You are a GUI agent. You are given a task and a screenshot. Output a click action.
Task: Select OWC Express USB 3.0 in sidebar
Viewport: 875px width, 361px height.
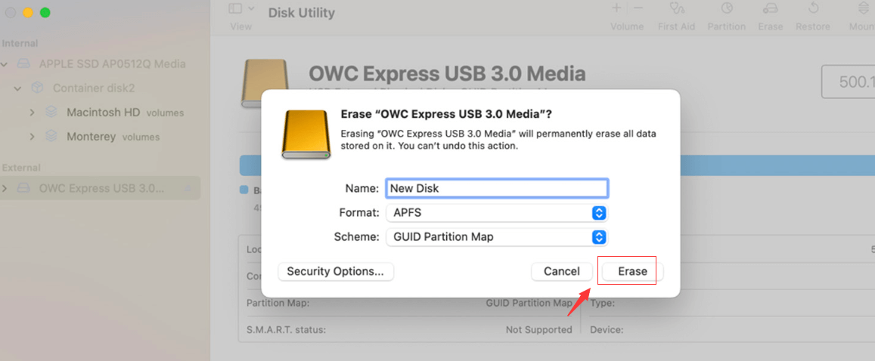pyautogui.click(x=101, y=188)
